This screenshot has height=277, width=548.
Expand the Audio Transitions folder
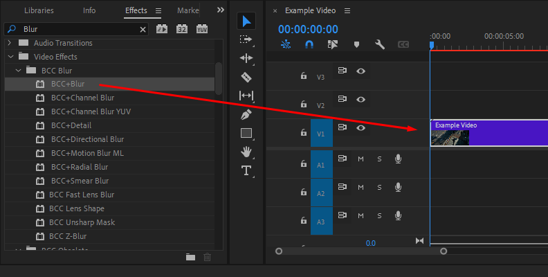coord(10,43)
